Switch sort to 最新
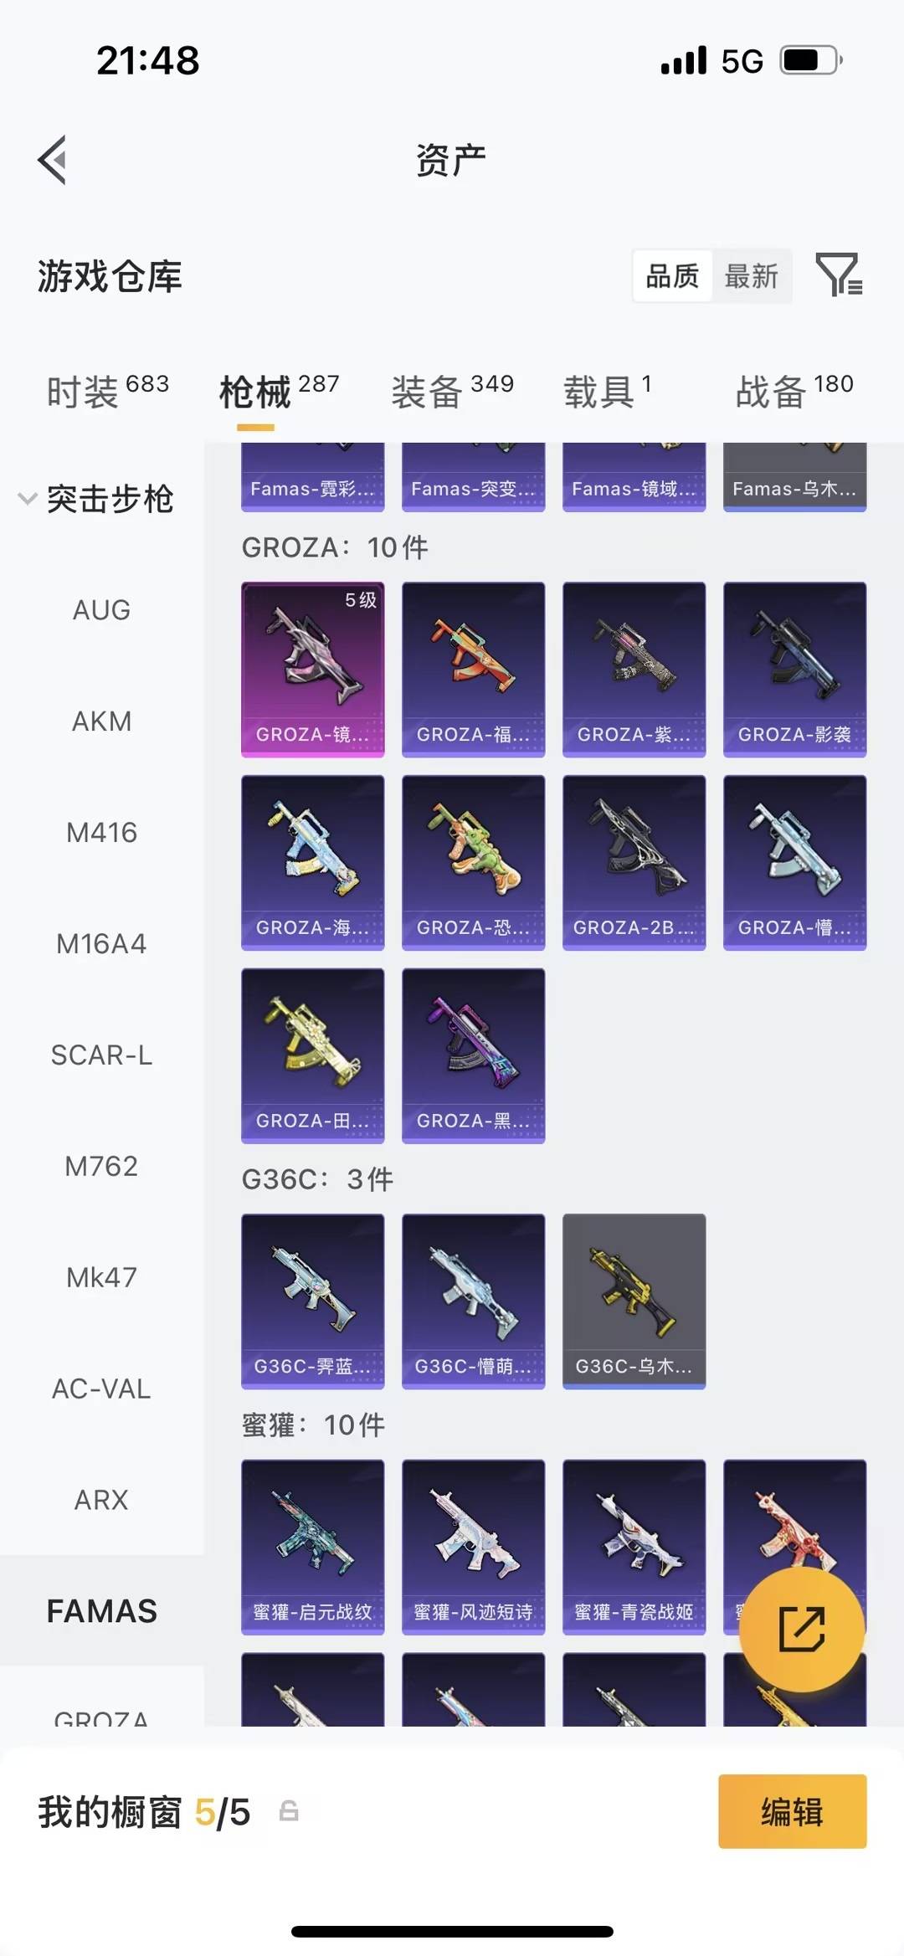 (x=752, y=275)
